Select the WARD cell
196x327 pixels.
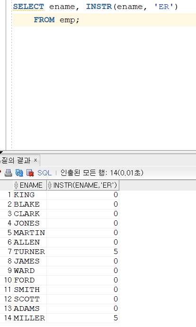coord(30,271)
